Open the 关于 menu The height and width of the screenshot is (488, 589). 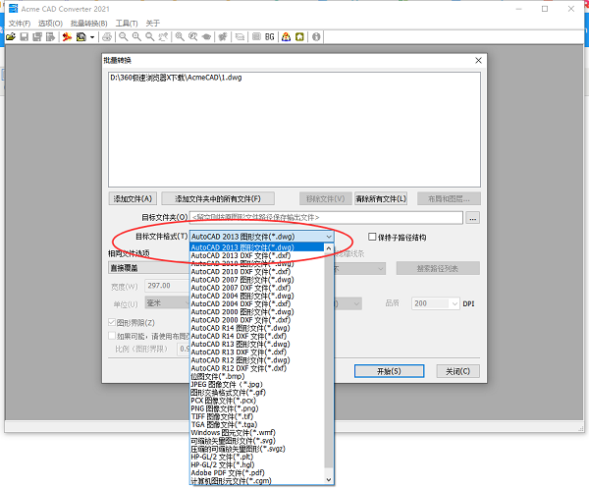tap(153, 24)
